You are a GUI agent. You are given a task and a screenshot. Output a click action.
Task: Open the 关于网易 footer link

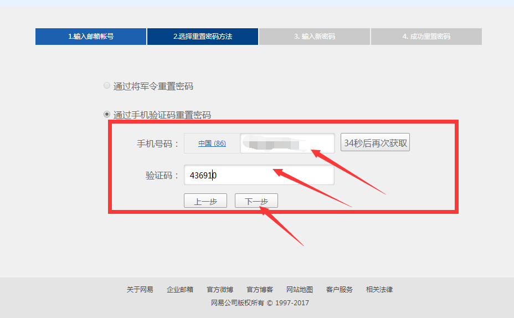click(140, 290)
